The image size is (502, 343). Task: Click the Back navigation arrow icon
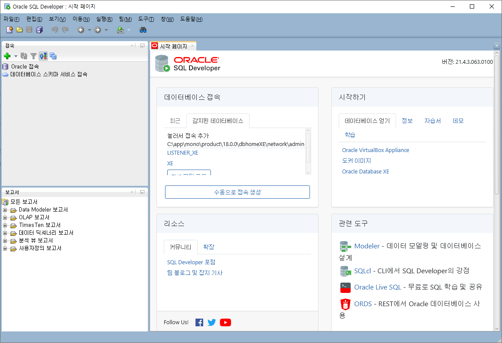point(81,30)
